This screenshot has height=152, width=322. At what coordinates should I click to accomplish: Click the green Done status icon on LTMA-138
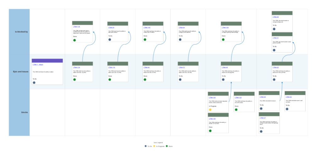75,40
